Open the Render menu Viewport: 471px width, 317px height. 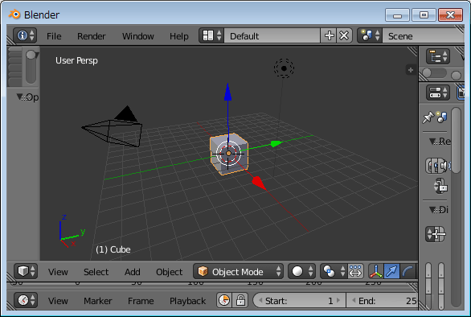pyautogui.click(x=92, y=36)
